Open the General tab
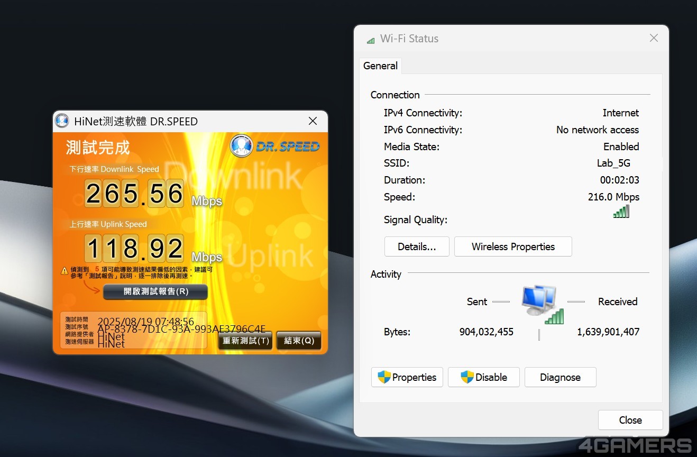The width and height of the screenshot is (697, 457). coord(380,66)
